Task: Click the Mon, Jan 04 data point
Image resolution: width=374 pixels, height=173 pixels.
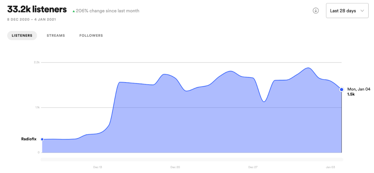Action: (342, 89)
